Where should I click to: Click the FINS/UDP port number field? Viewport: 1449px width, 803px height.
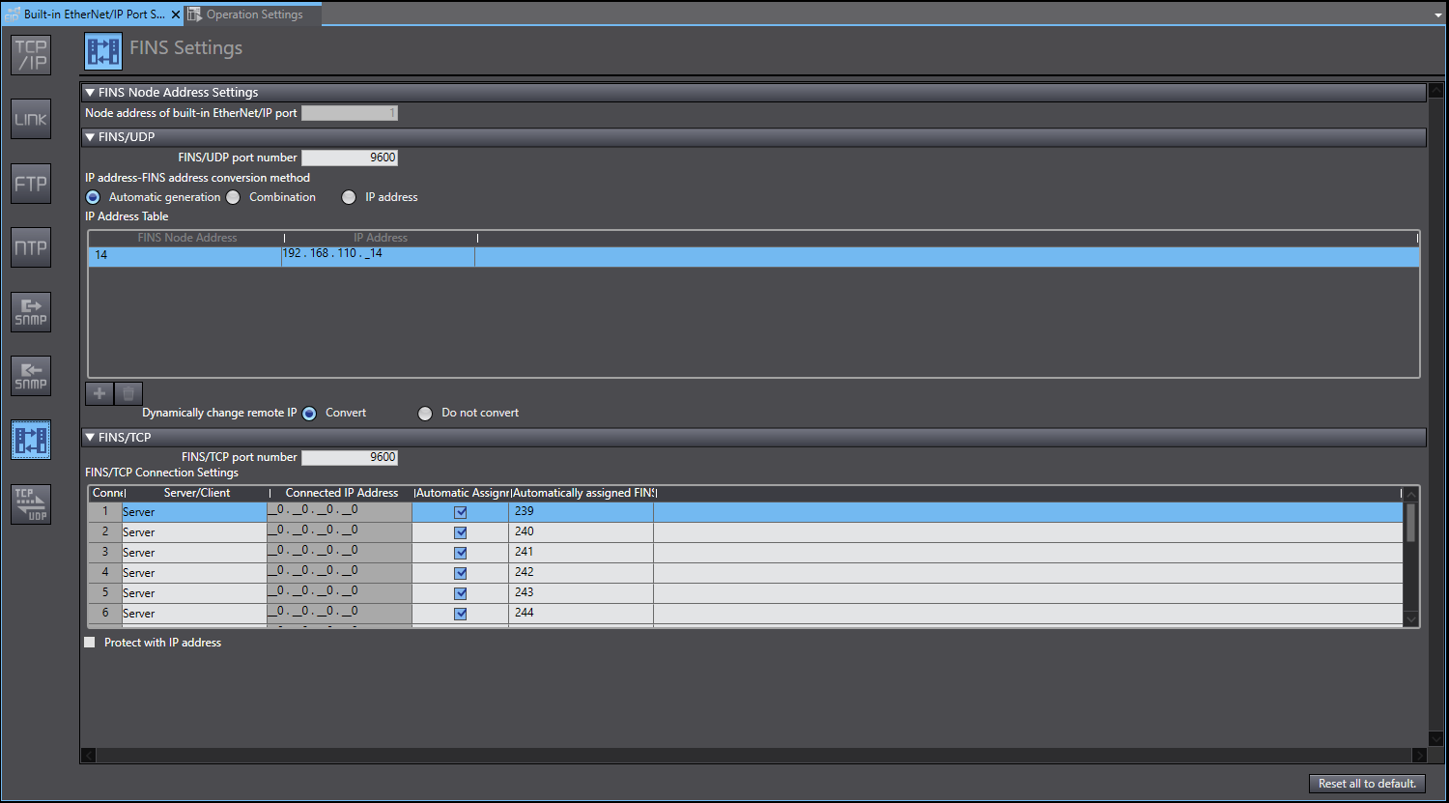tap(350, 157)
